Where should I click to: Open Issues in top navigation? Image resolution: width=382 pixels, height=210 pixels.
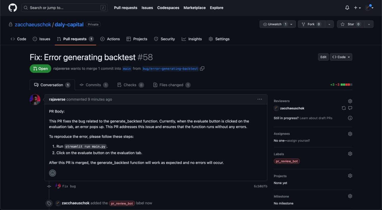147,8
